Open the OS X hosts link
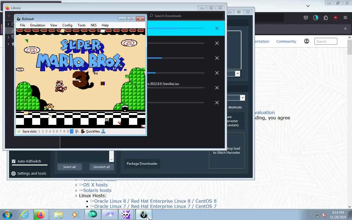Image resolution: width=352 pixels, height=220 pixels. point(95,185)
